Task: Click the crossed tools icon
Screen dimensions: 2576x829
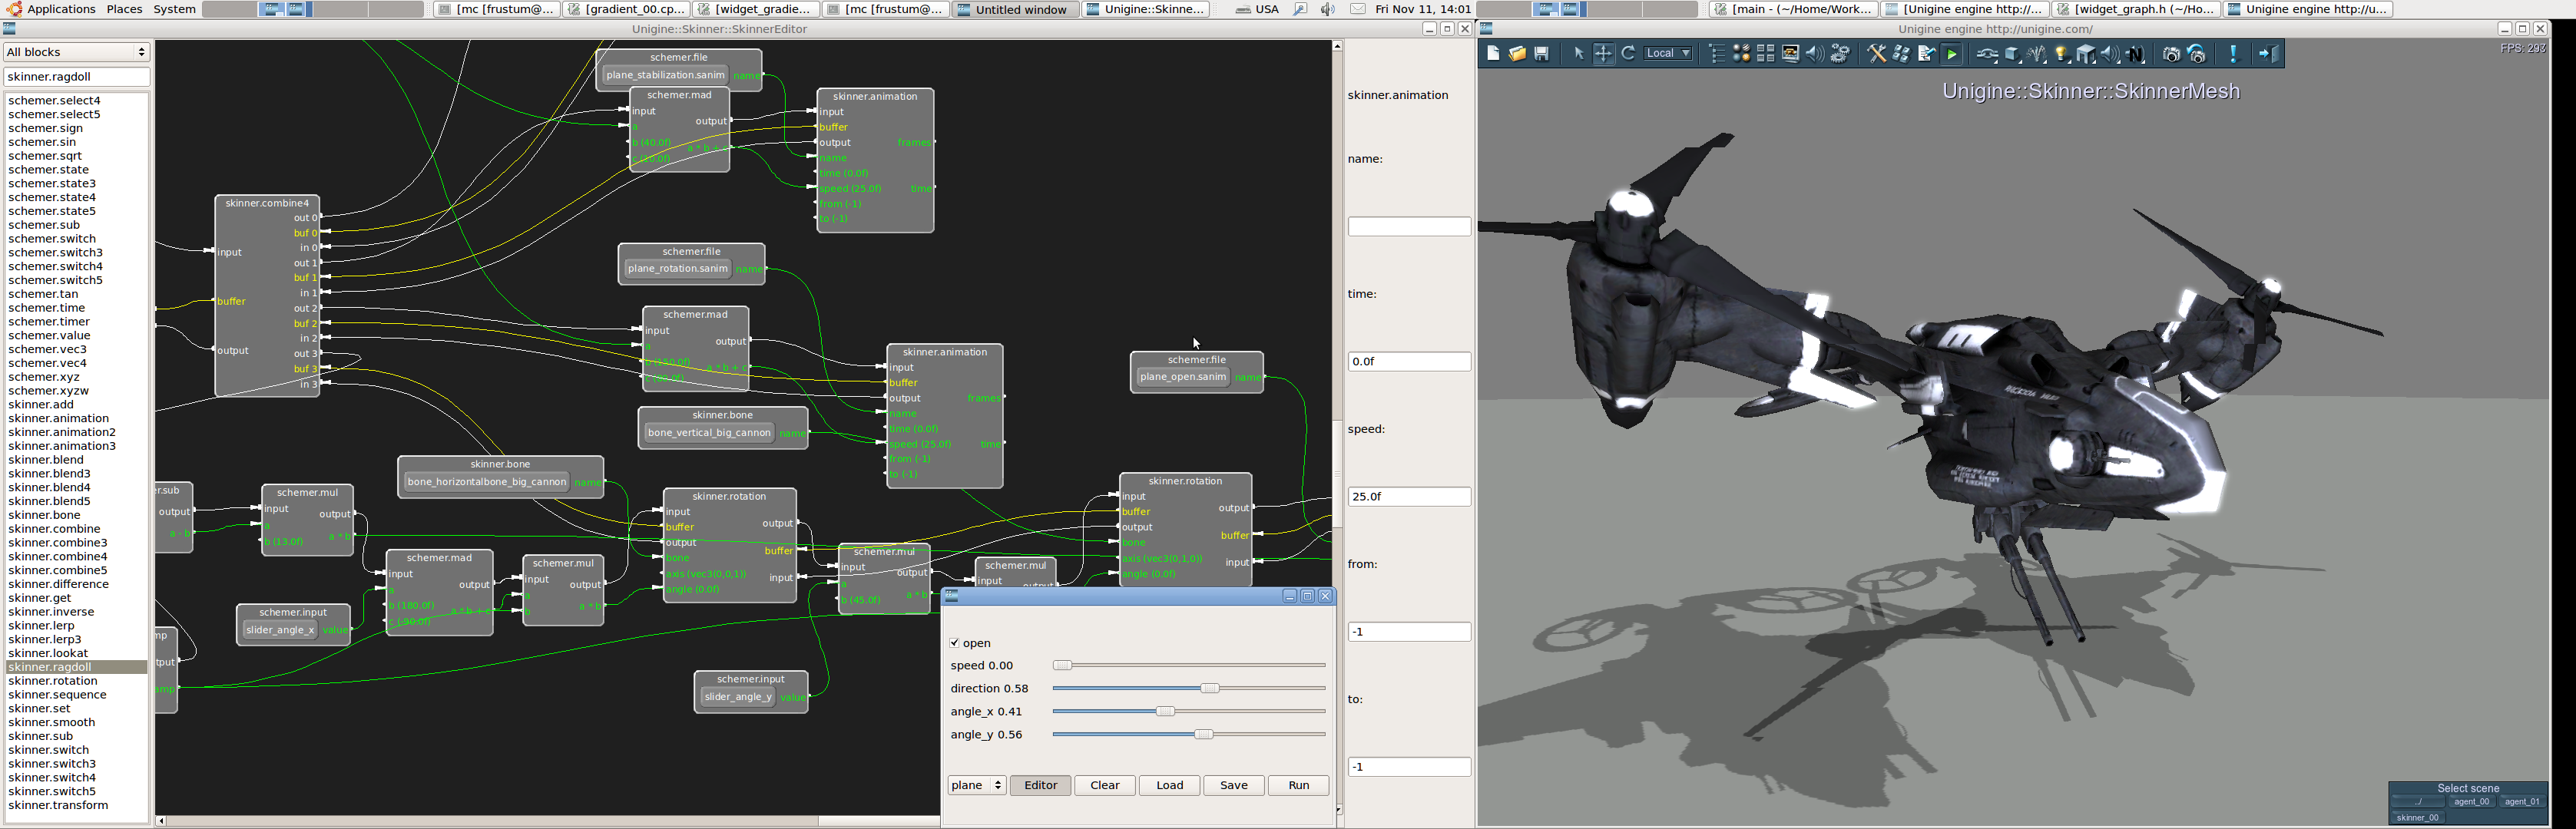Action: [x=1876, y=54]
